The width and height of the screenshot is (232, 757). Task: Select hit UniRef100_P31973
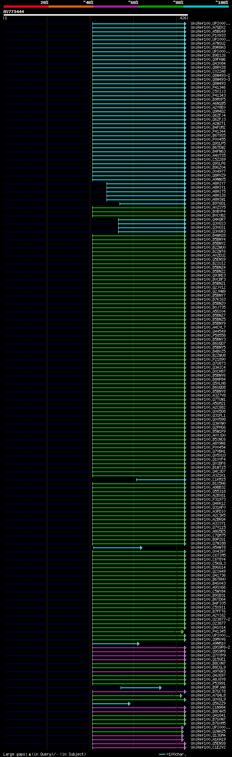pyautogui.click(x=208, y=500)
